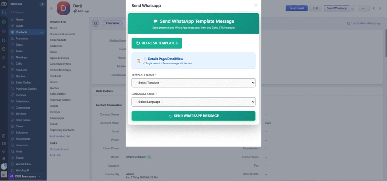Go to next record arrow
Image resolution: width=387 pixels, height=181 pixels.
pyautogui.click(x=381, y=8)
